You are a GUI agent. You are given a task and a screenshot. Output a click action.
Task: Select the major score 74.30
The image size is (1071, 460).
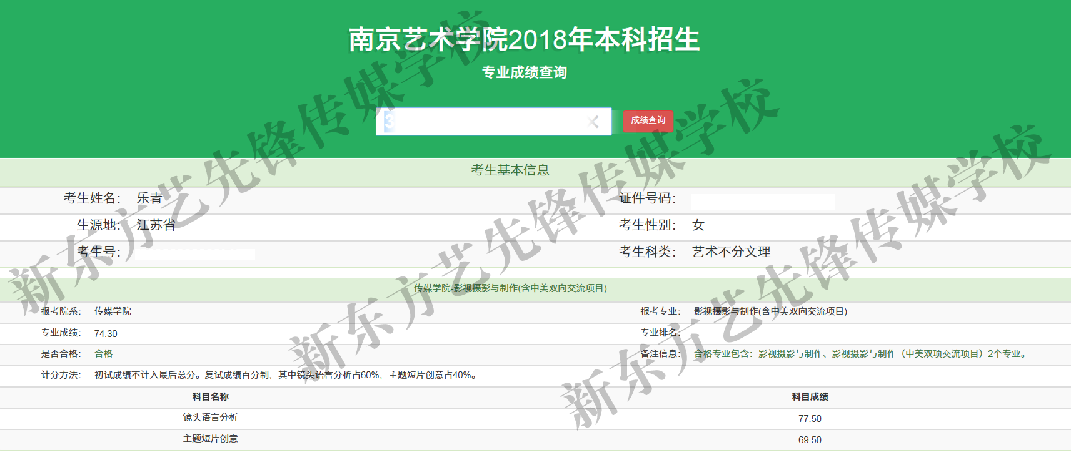point(106,334)
